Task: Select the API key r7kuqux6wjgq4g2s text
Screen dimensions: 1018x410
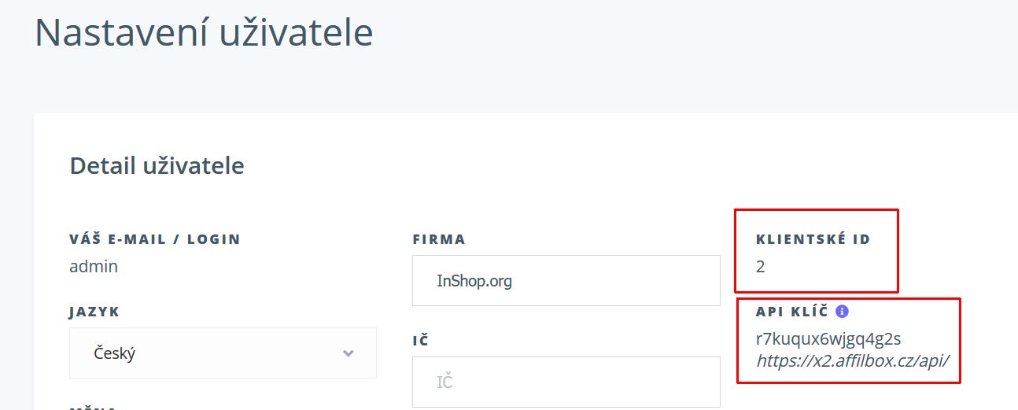Action: [828, 339]
